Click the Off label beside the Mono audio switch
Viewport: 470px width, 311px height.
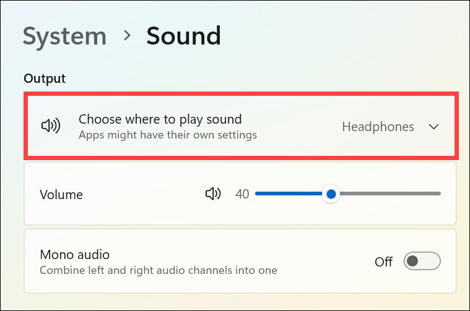point(383,262)
